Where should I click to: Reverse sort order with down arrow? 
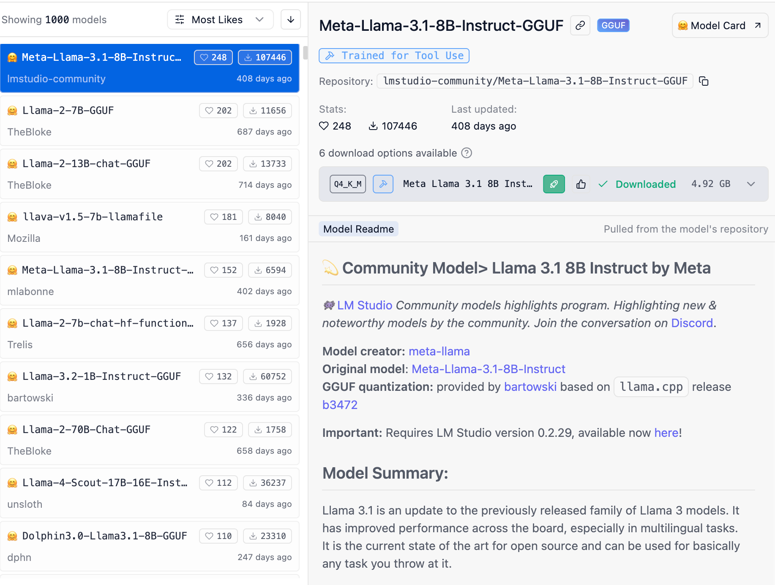291,19
